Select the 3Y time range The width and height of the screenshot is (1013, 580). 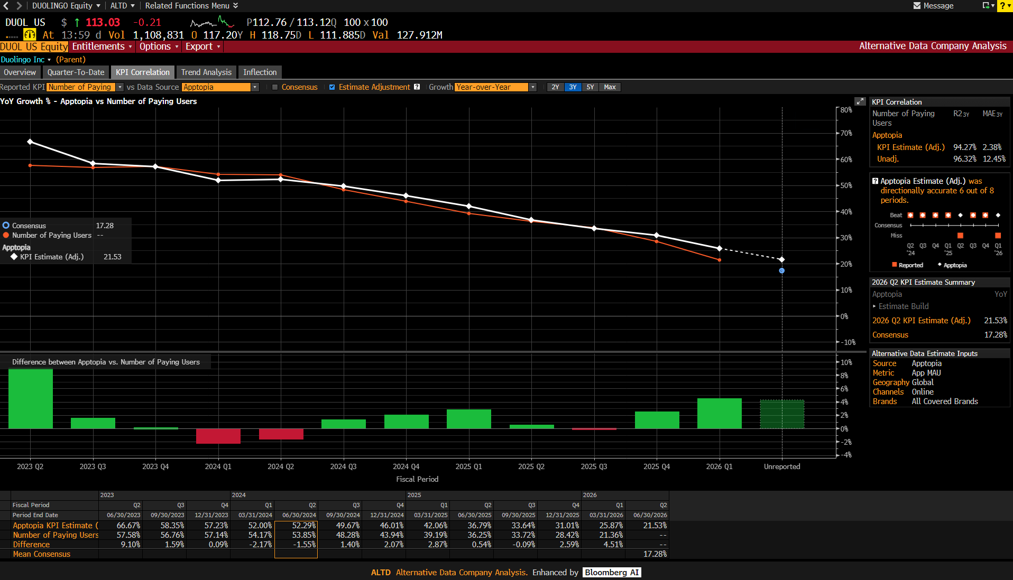click(x=573, y=87)
